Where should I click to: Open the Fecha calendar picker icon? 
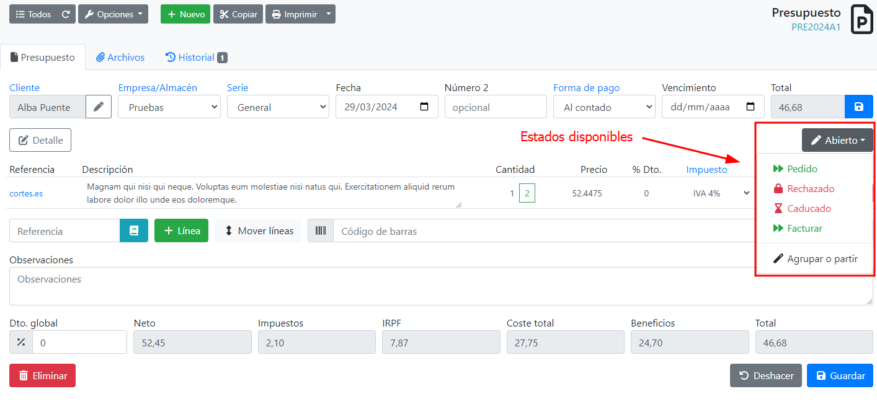[424, 107]
